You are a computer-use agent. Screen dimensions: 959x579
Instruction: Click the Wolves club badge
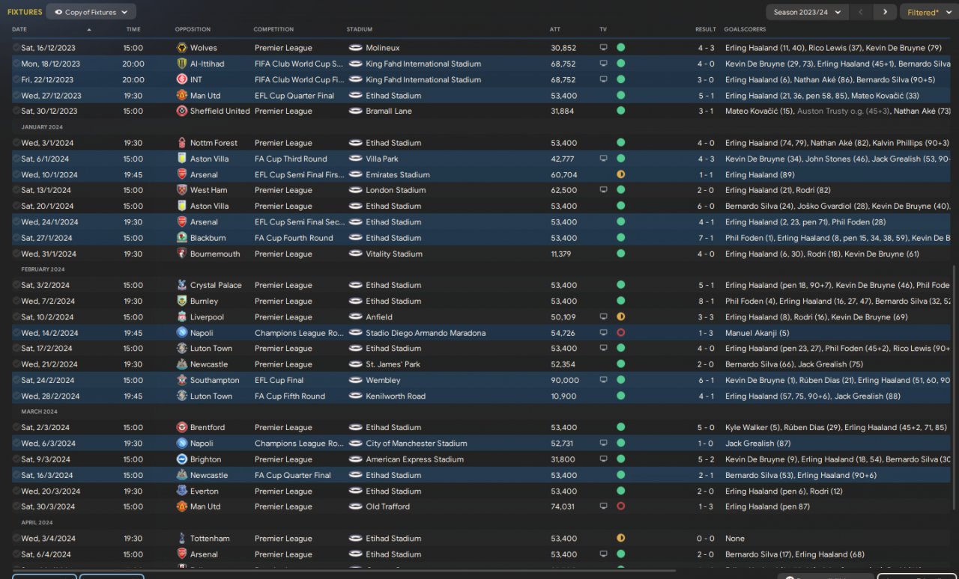tap(181, 48)
